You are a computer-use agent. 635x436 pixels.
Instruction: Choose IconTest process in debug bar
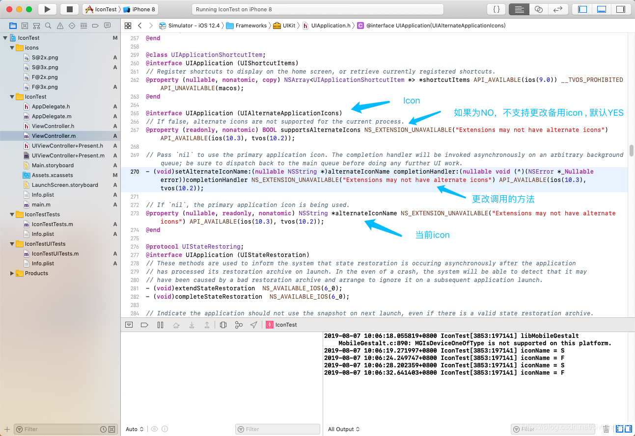tap(281, 325)
